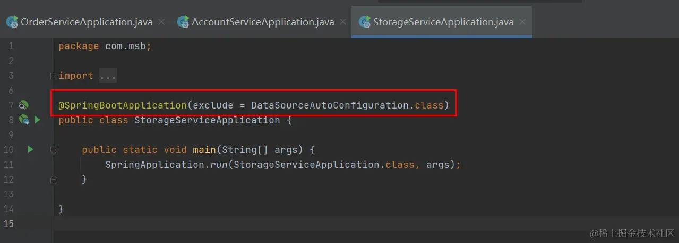Close the OrderServiceApplication.java tab
Screen dimensions: 679x243
coord(161,22)
